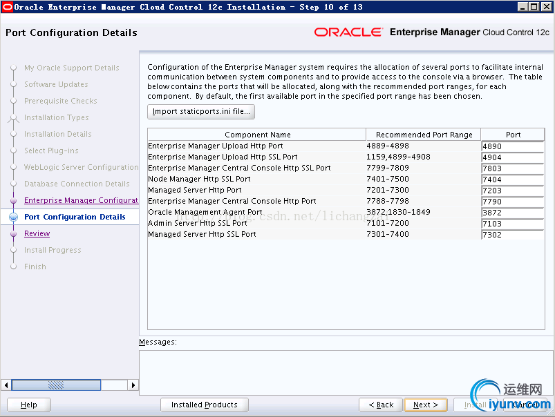This screenshot has width=555, height=417.
Task: Click Oracle Management Agent Port row name
Action: point(205,212)
